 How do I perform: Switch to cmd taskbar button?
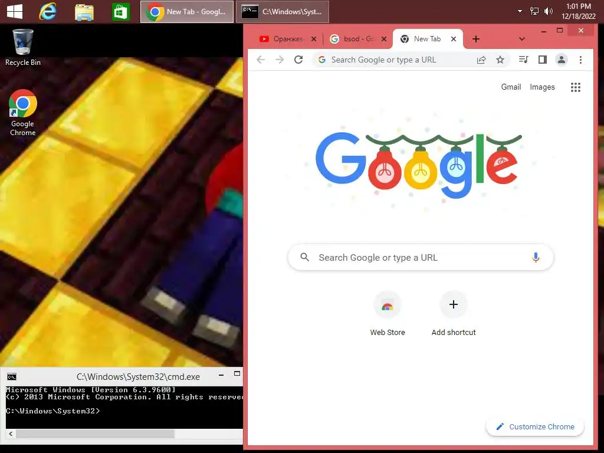click(283, 12)
